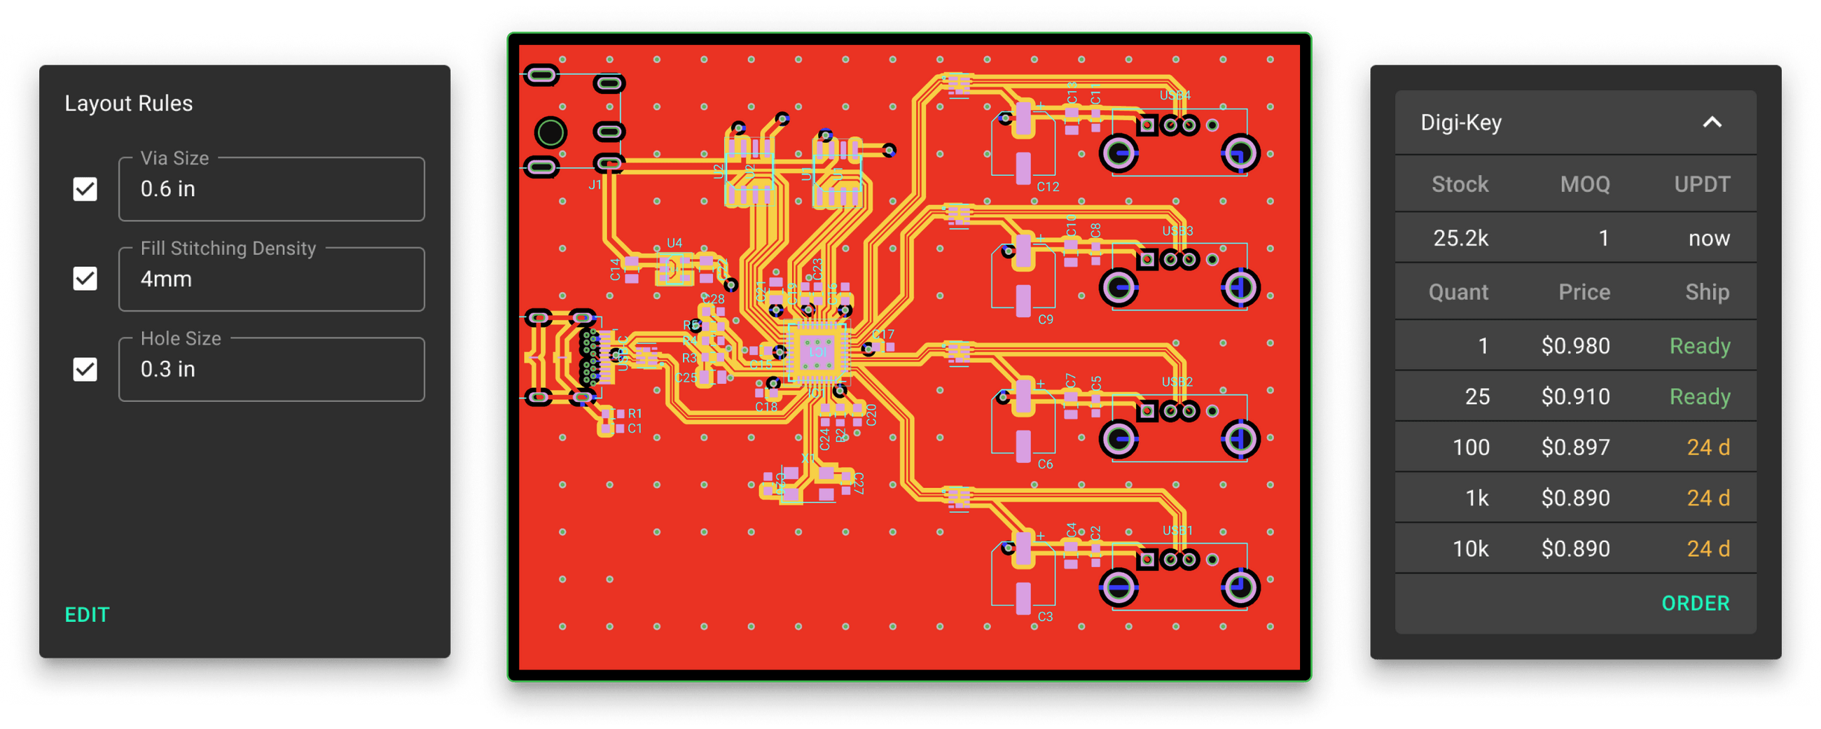Click the large mounting hole near J1
This screenshot has height=729, width=1821.
[551, 131]
